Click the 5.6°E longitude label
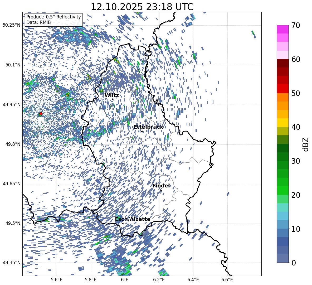Viewport: 312px width, 285px height. [57, 280]
